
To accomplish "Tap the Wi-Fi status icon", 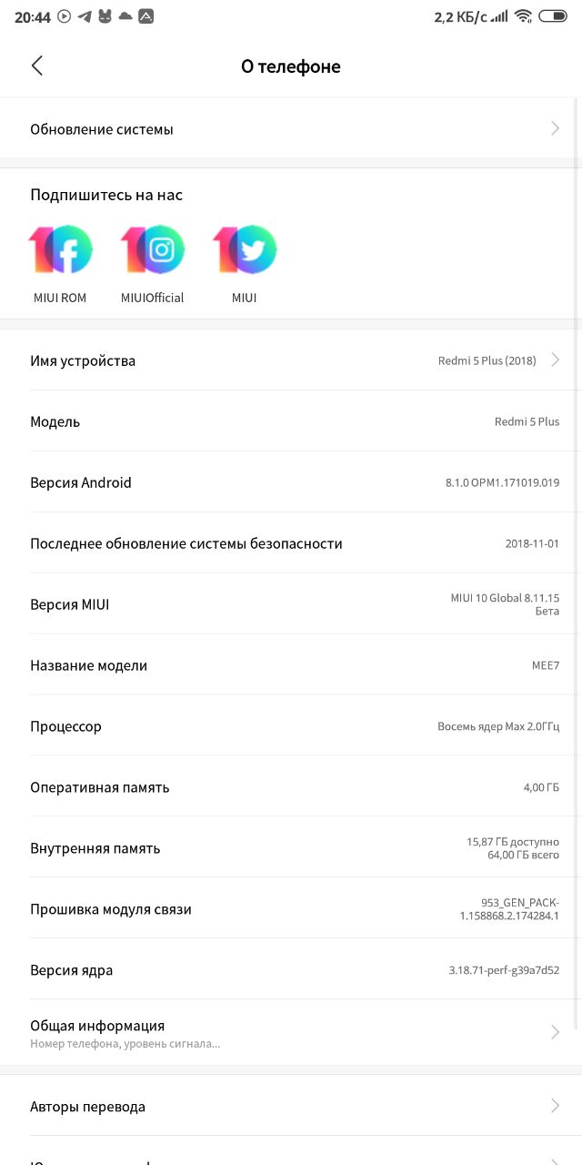I will pyautogui.click(x=523, y=15).
